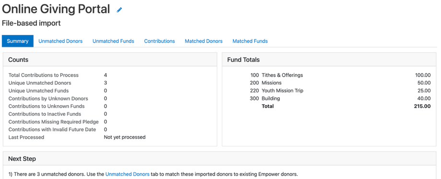This screenshot has height=179, width=441.
Task: Click the 100.00 Tithes amount
Action: tap(423, 75)
